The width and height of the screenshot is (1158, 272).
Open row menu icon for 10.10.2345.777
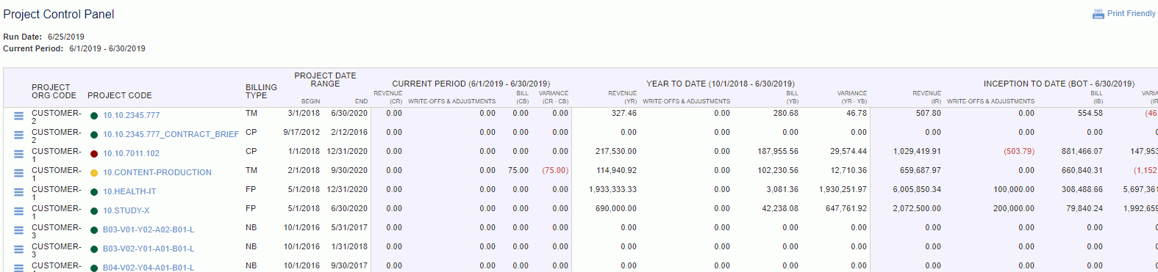[18, 116]
